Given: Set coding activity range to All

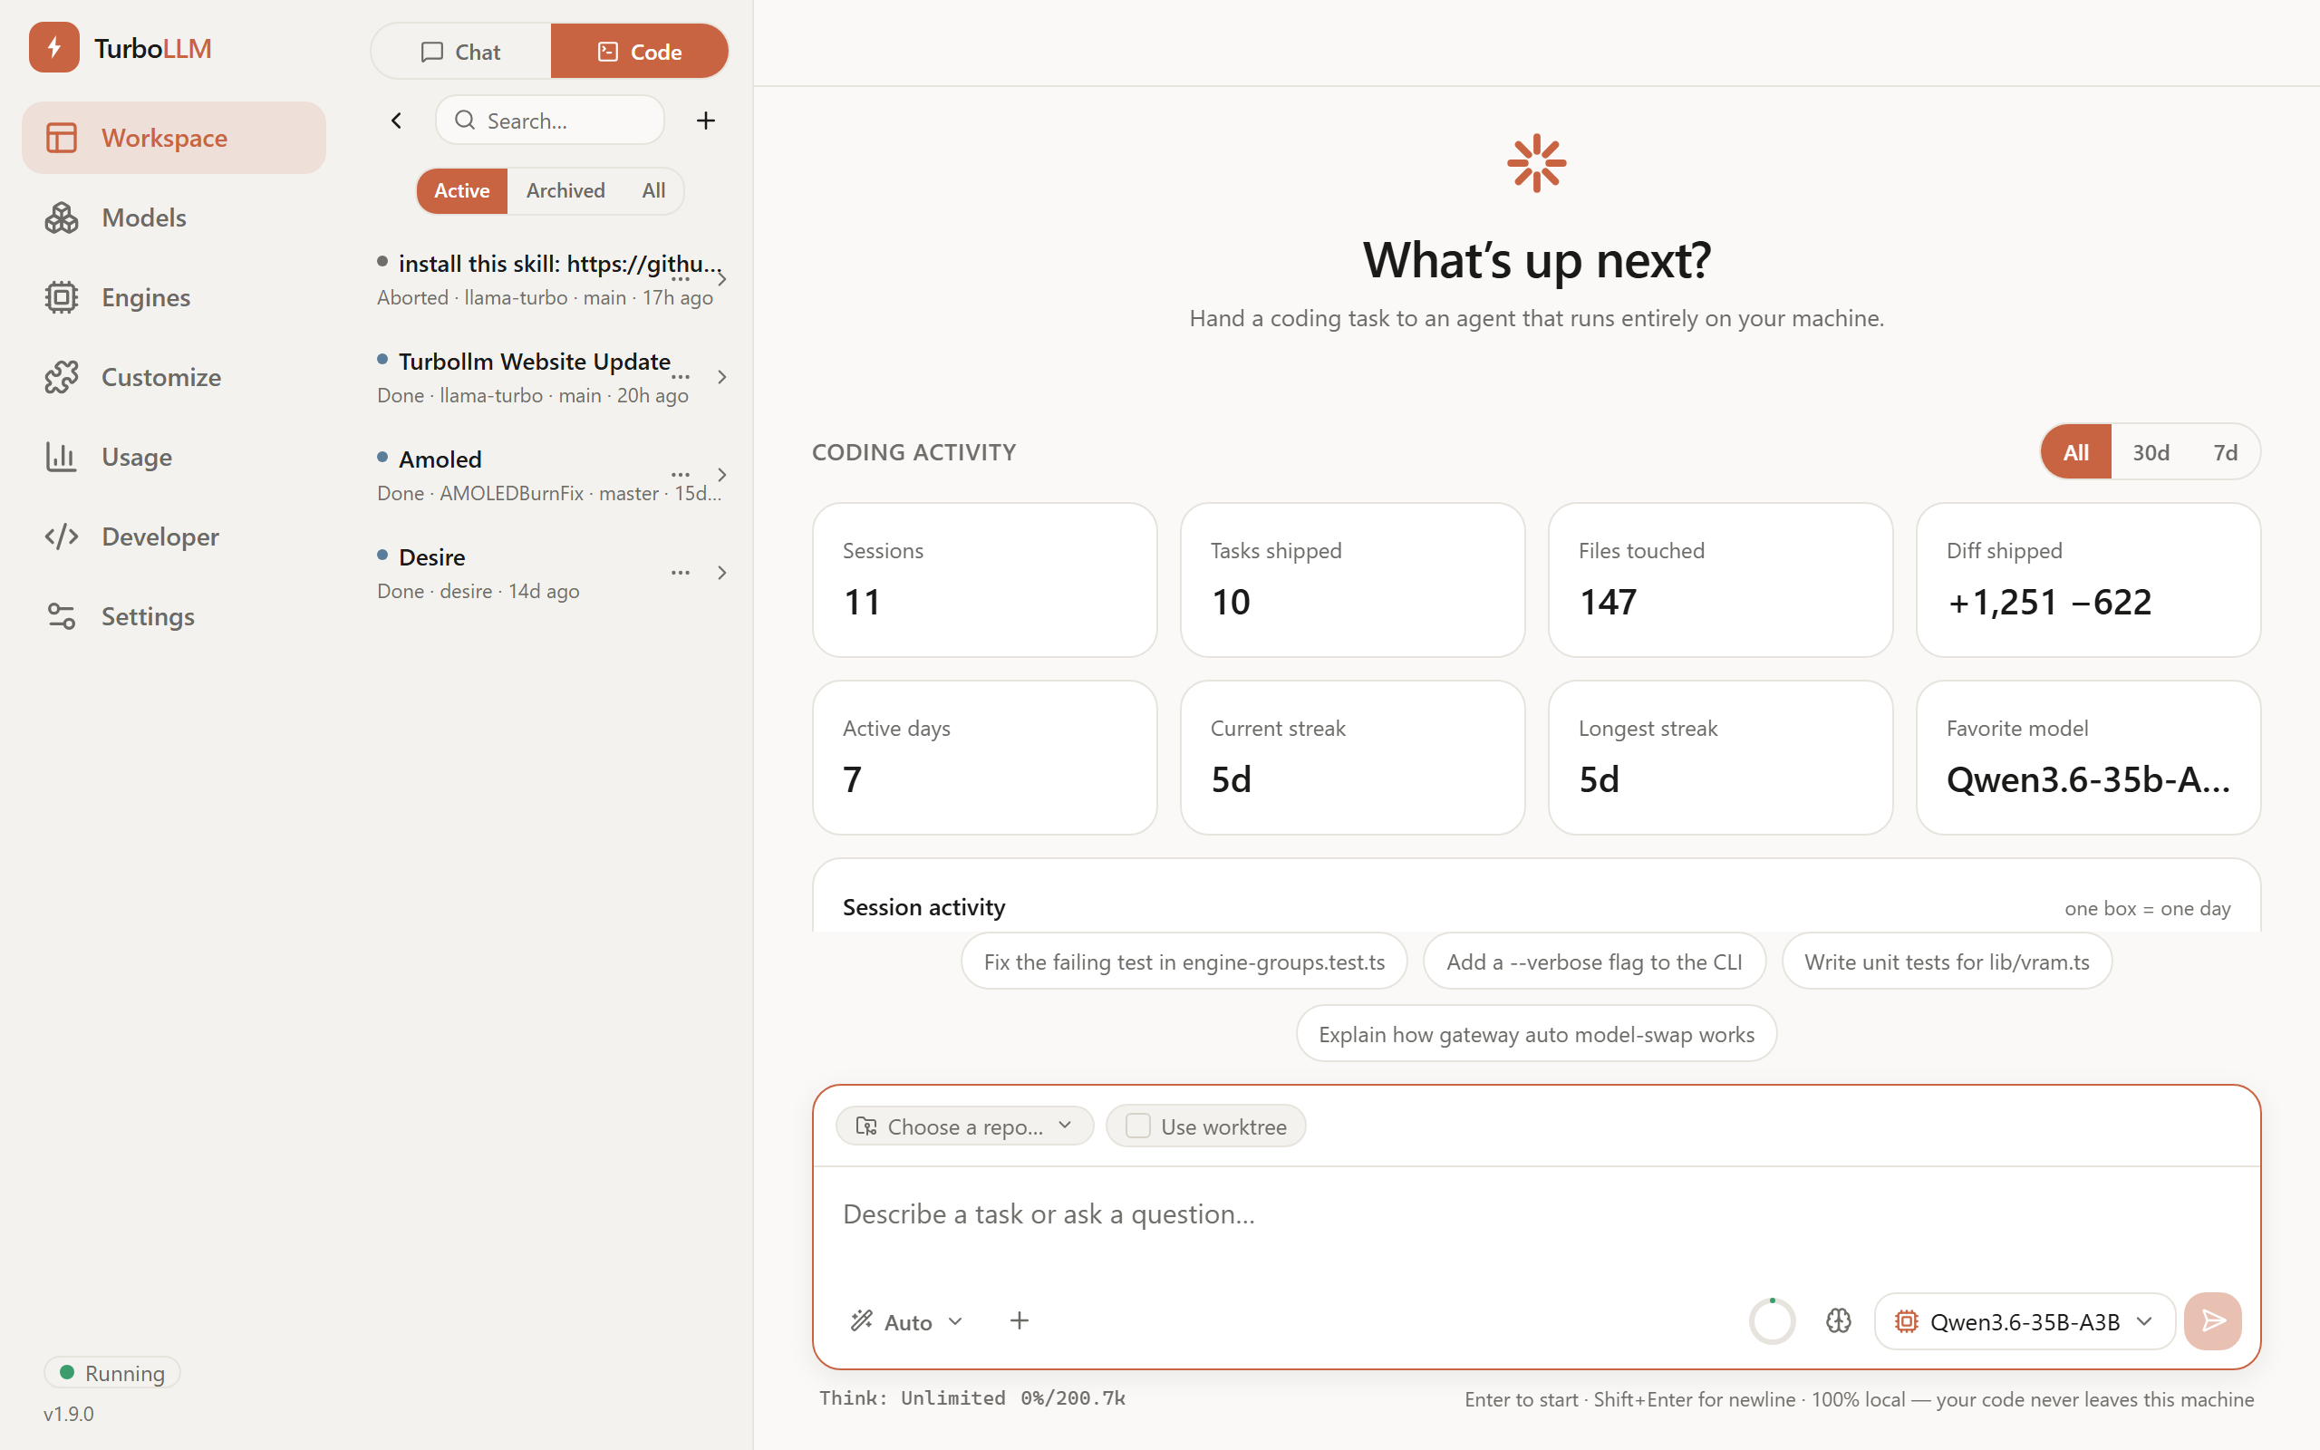Looking at the screenshot, I should click(x=2075, y=451).
